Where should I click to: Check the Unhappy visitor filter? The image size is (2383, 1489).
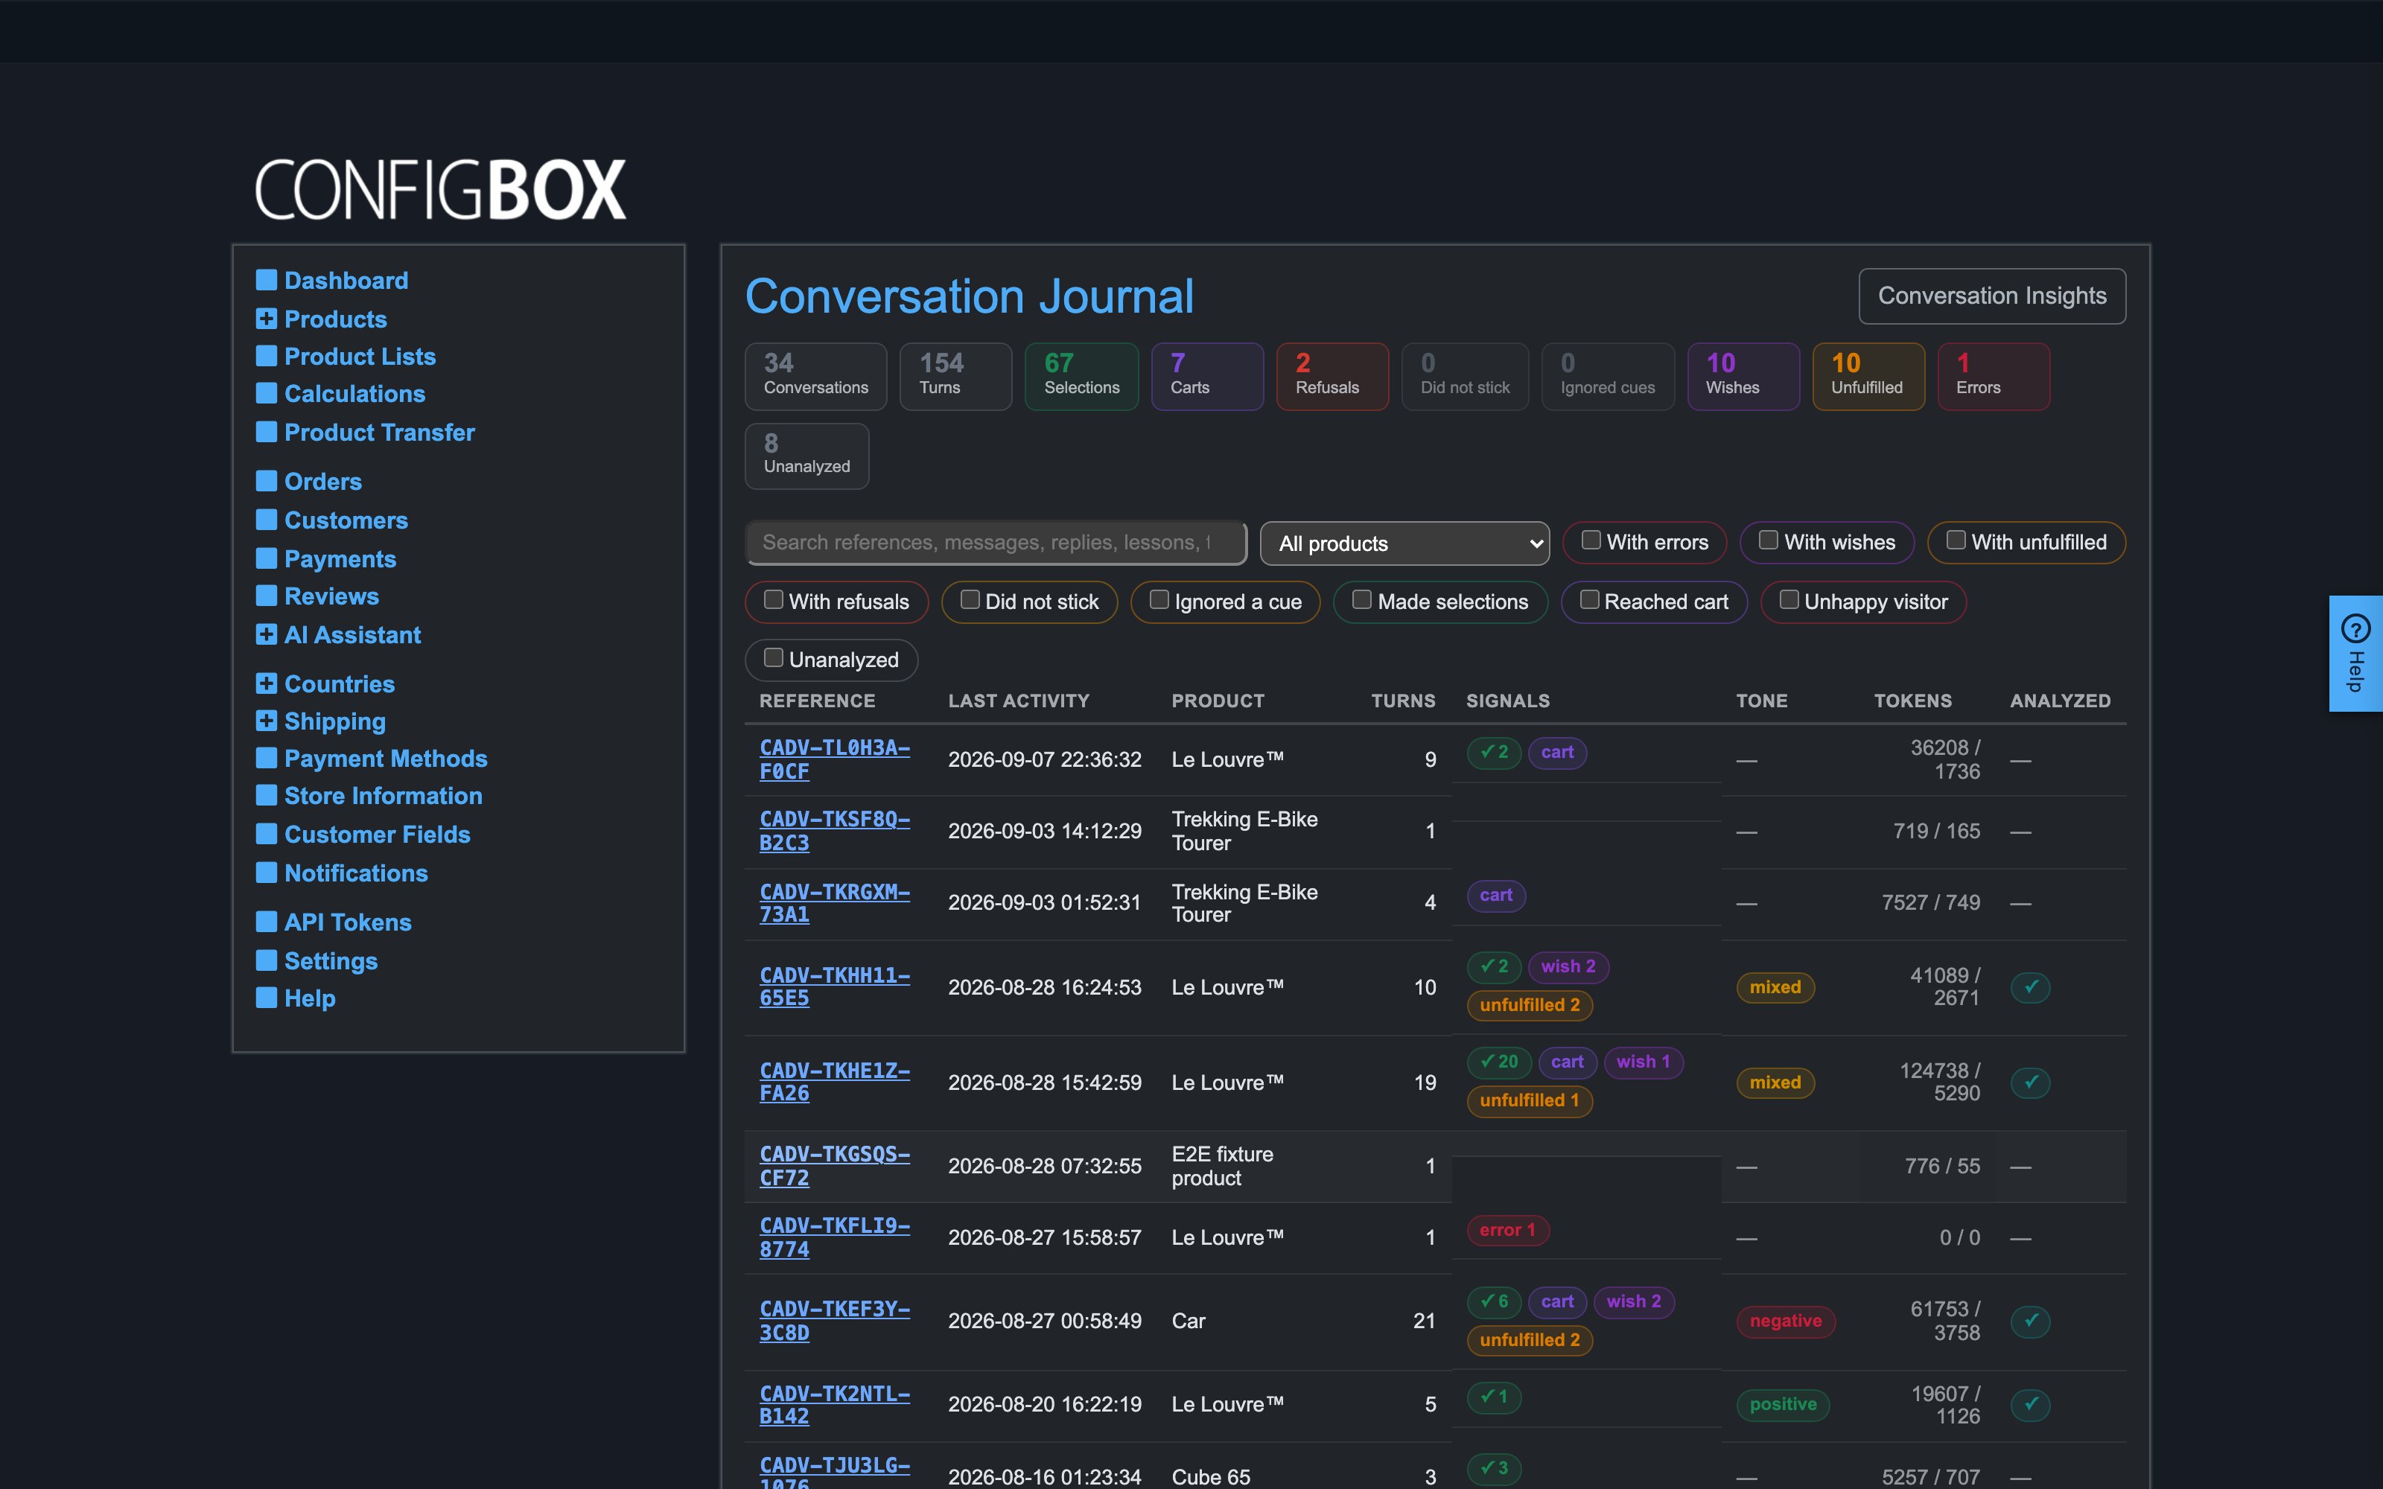tap(1789, 600)
